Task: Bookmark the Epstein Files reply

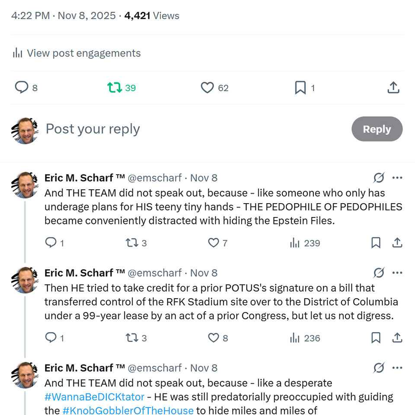Action: [376, 243]
